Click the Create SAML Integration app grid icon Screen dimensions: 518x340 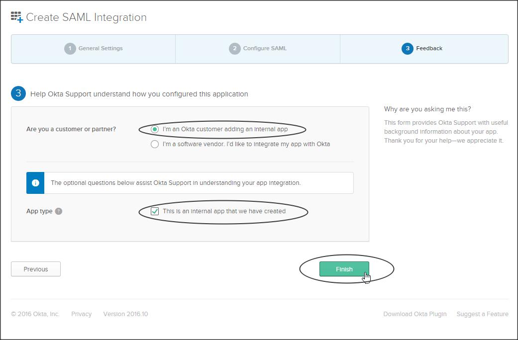pos(17,17)
